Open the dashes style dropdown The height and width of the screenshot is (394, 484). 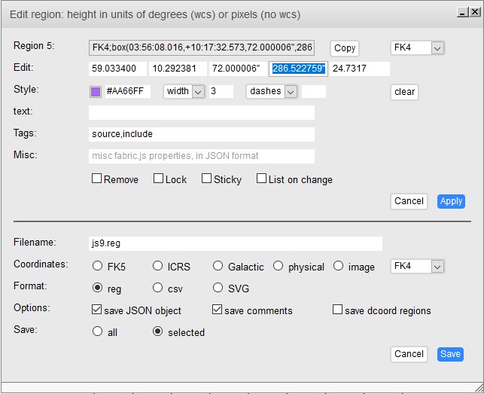click(x=272, y=91)
